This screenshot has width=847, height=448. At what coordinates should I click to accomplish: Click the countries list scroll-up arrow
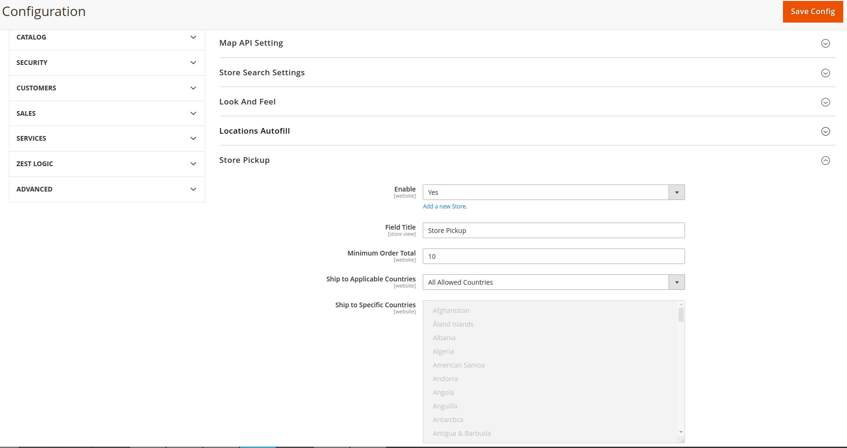(x=681, y=304)
